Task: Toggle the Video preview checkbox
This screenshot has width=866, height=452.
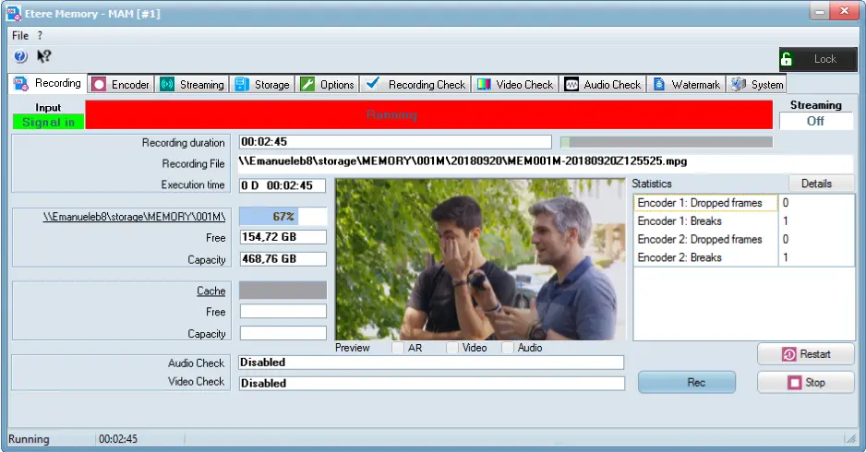Action: click(452, 348)
